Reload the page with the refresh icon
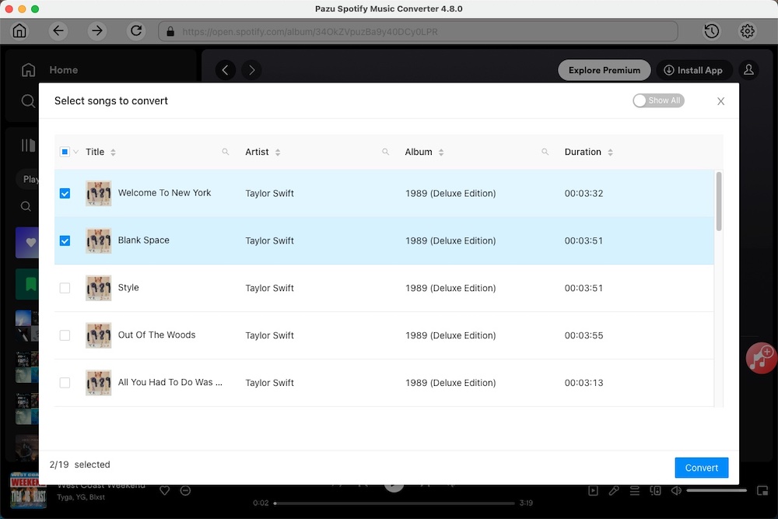The width and height of the screenshot is (778, 519). [136, 31]
